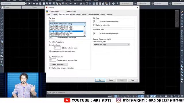The image size is (184, 103).
Task: Switch to the Files tab
Action: point(49,15)
